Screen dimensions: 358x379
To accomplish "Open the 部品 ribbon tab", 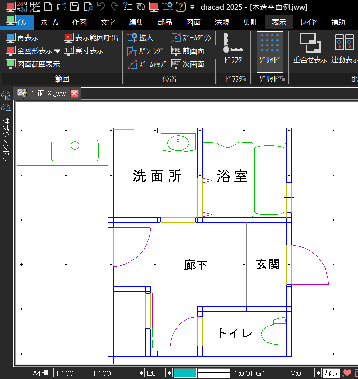I will 165,22.
